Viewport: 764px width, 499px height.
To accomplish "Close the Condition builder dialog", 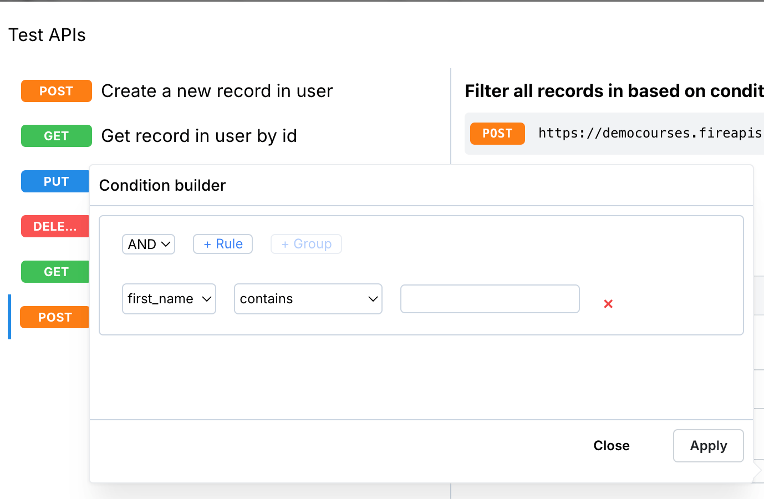I will (x=612, y=446).
